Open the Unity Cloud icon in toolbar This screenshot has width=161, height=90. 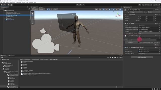click(8, 5)
